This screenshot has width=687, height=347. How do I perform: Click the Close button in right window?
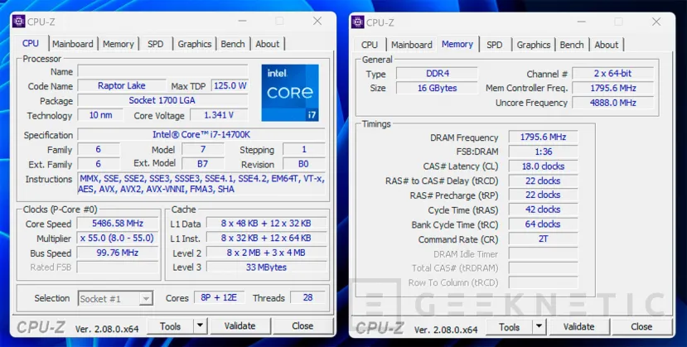[x=642, y=326]
